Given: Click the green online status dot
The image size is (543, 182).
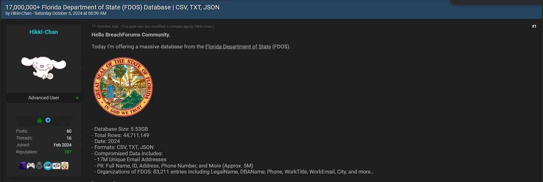Looking at the screenshot, I should pos(77,98).
